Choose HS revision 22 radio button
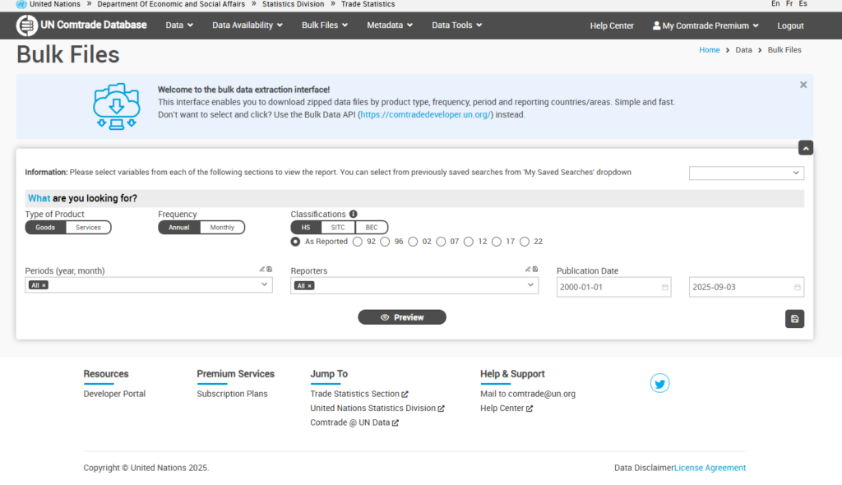Viewport: 842px width, 485px height. tap(525, 242)
